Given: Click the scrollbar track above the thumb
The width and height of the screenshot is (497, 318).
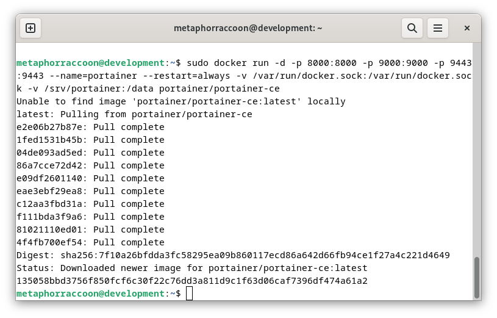Looking at the screenshot, I should [x=476, y=149].
